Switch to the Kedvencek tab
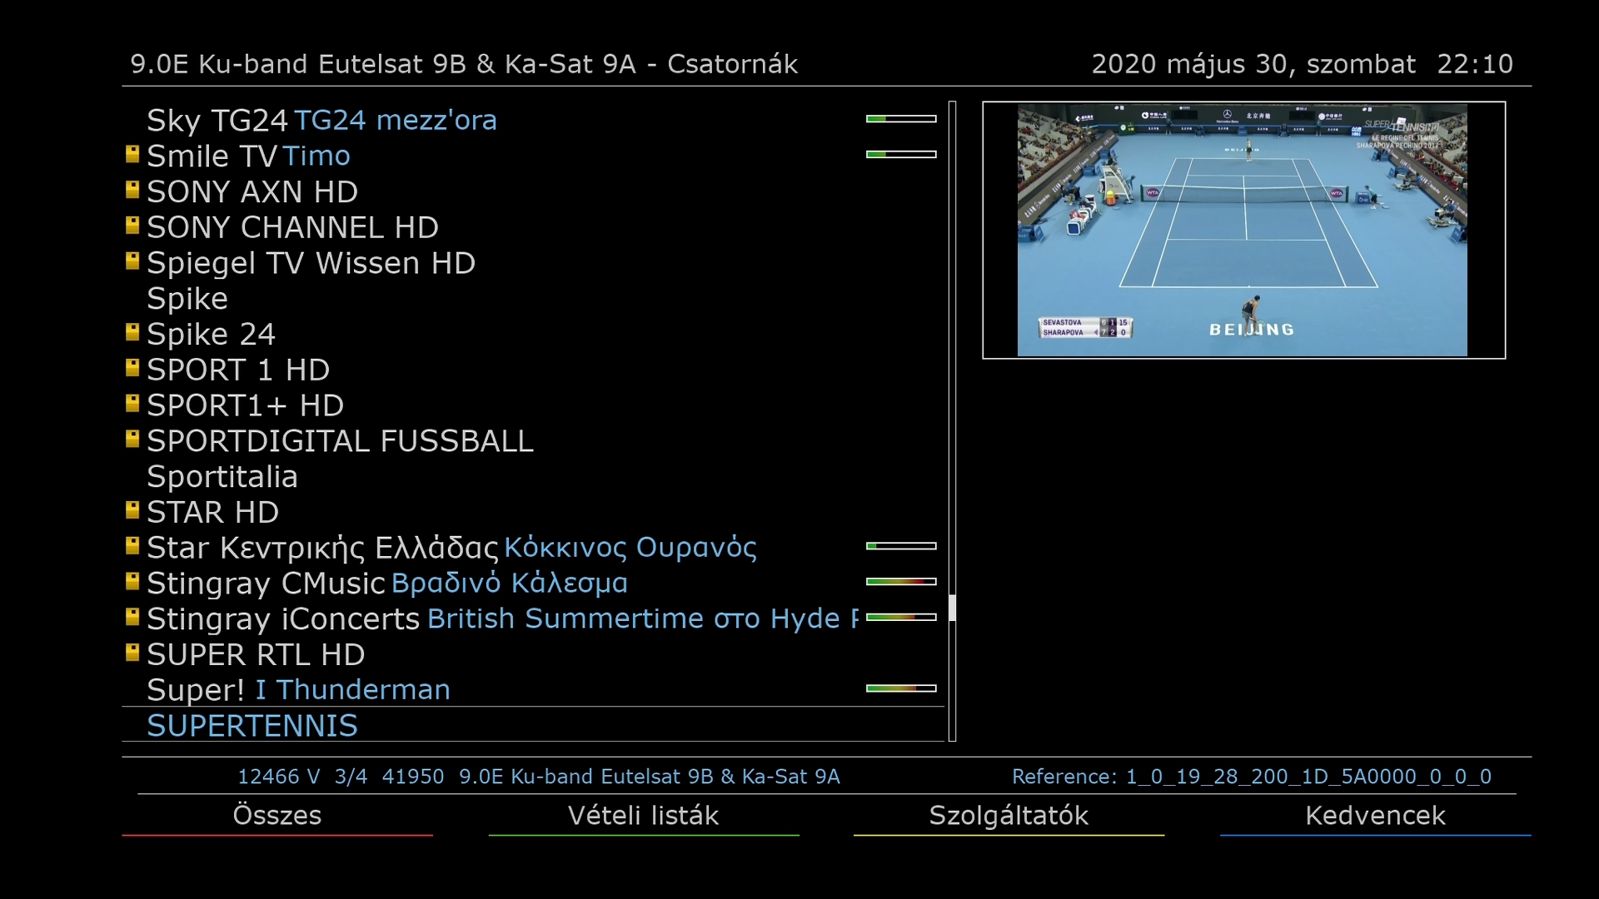The image size is (1599, 899). pos(1375,816)
